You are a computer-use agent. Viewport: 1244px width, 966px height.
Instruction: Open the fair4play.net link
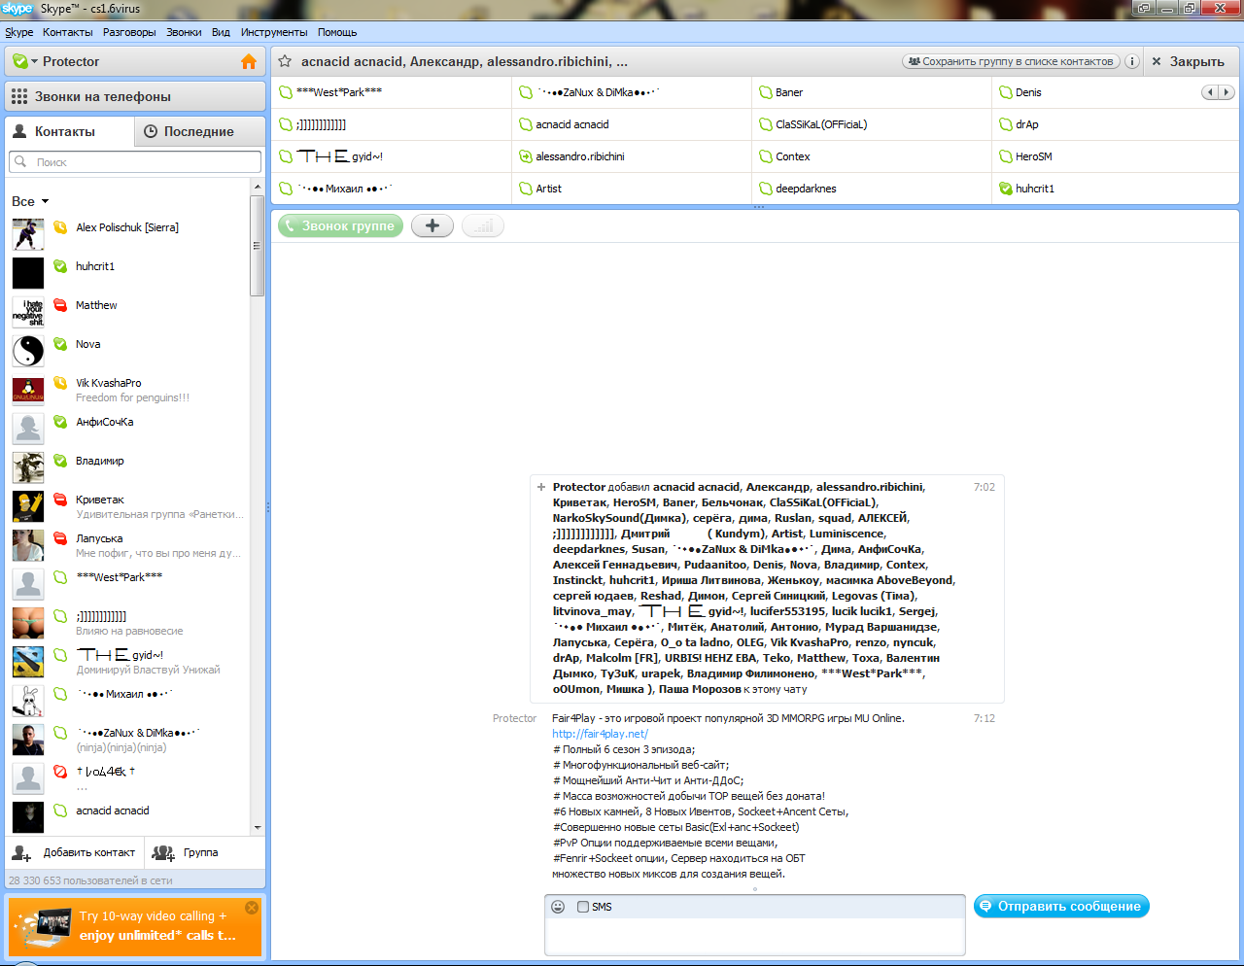600,734
